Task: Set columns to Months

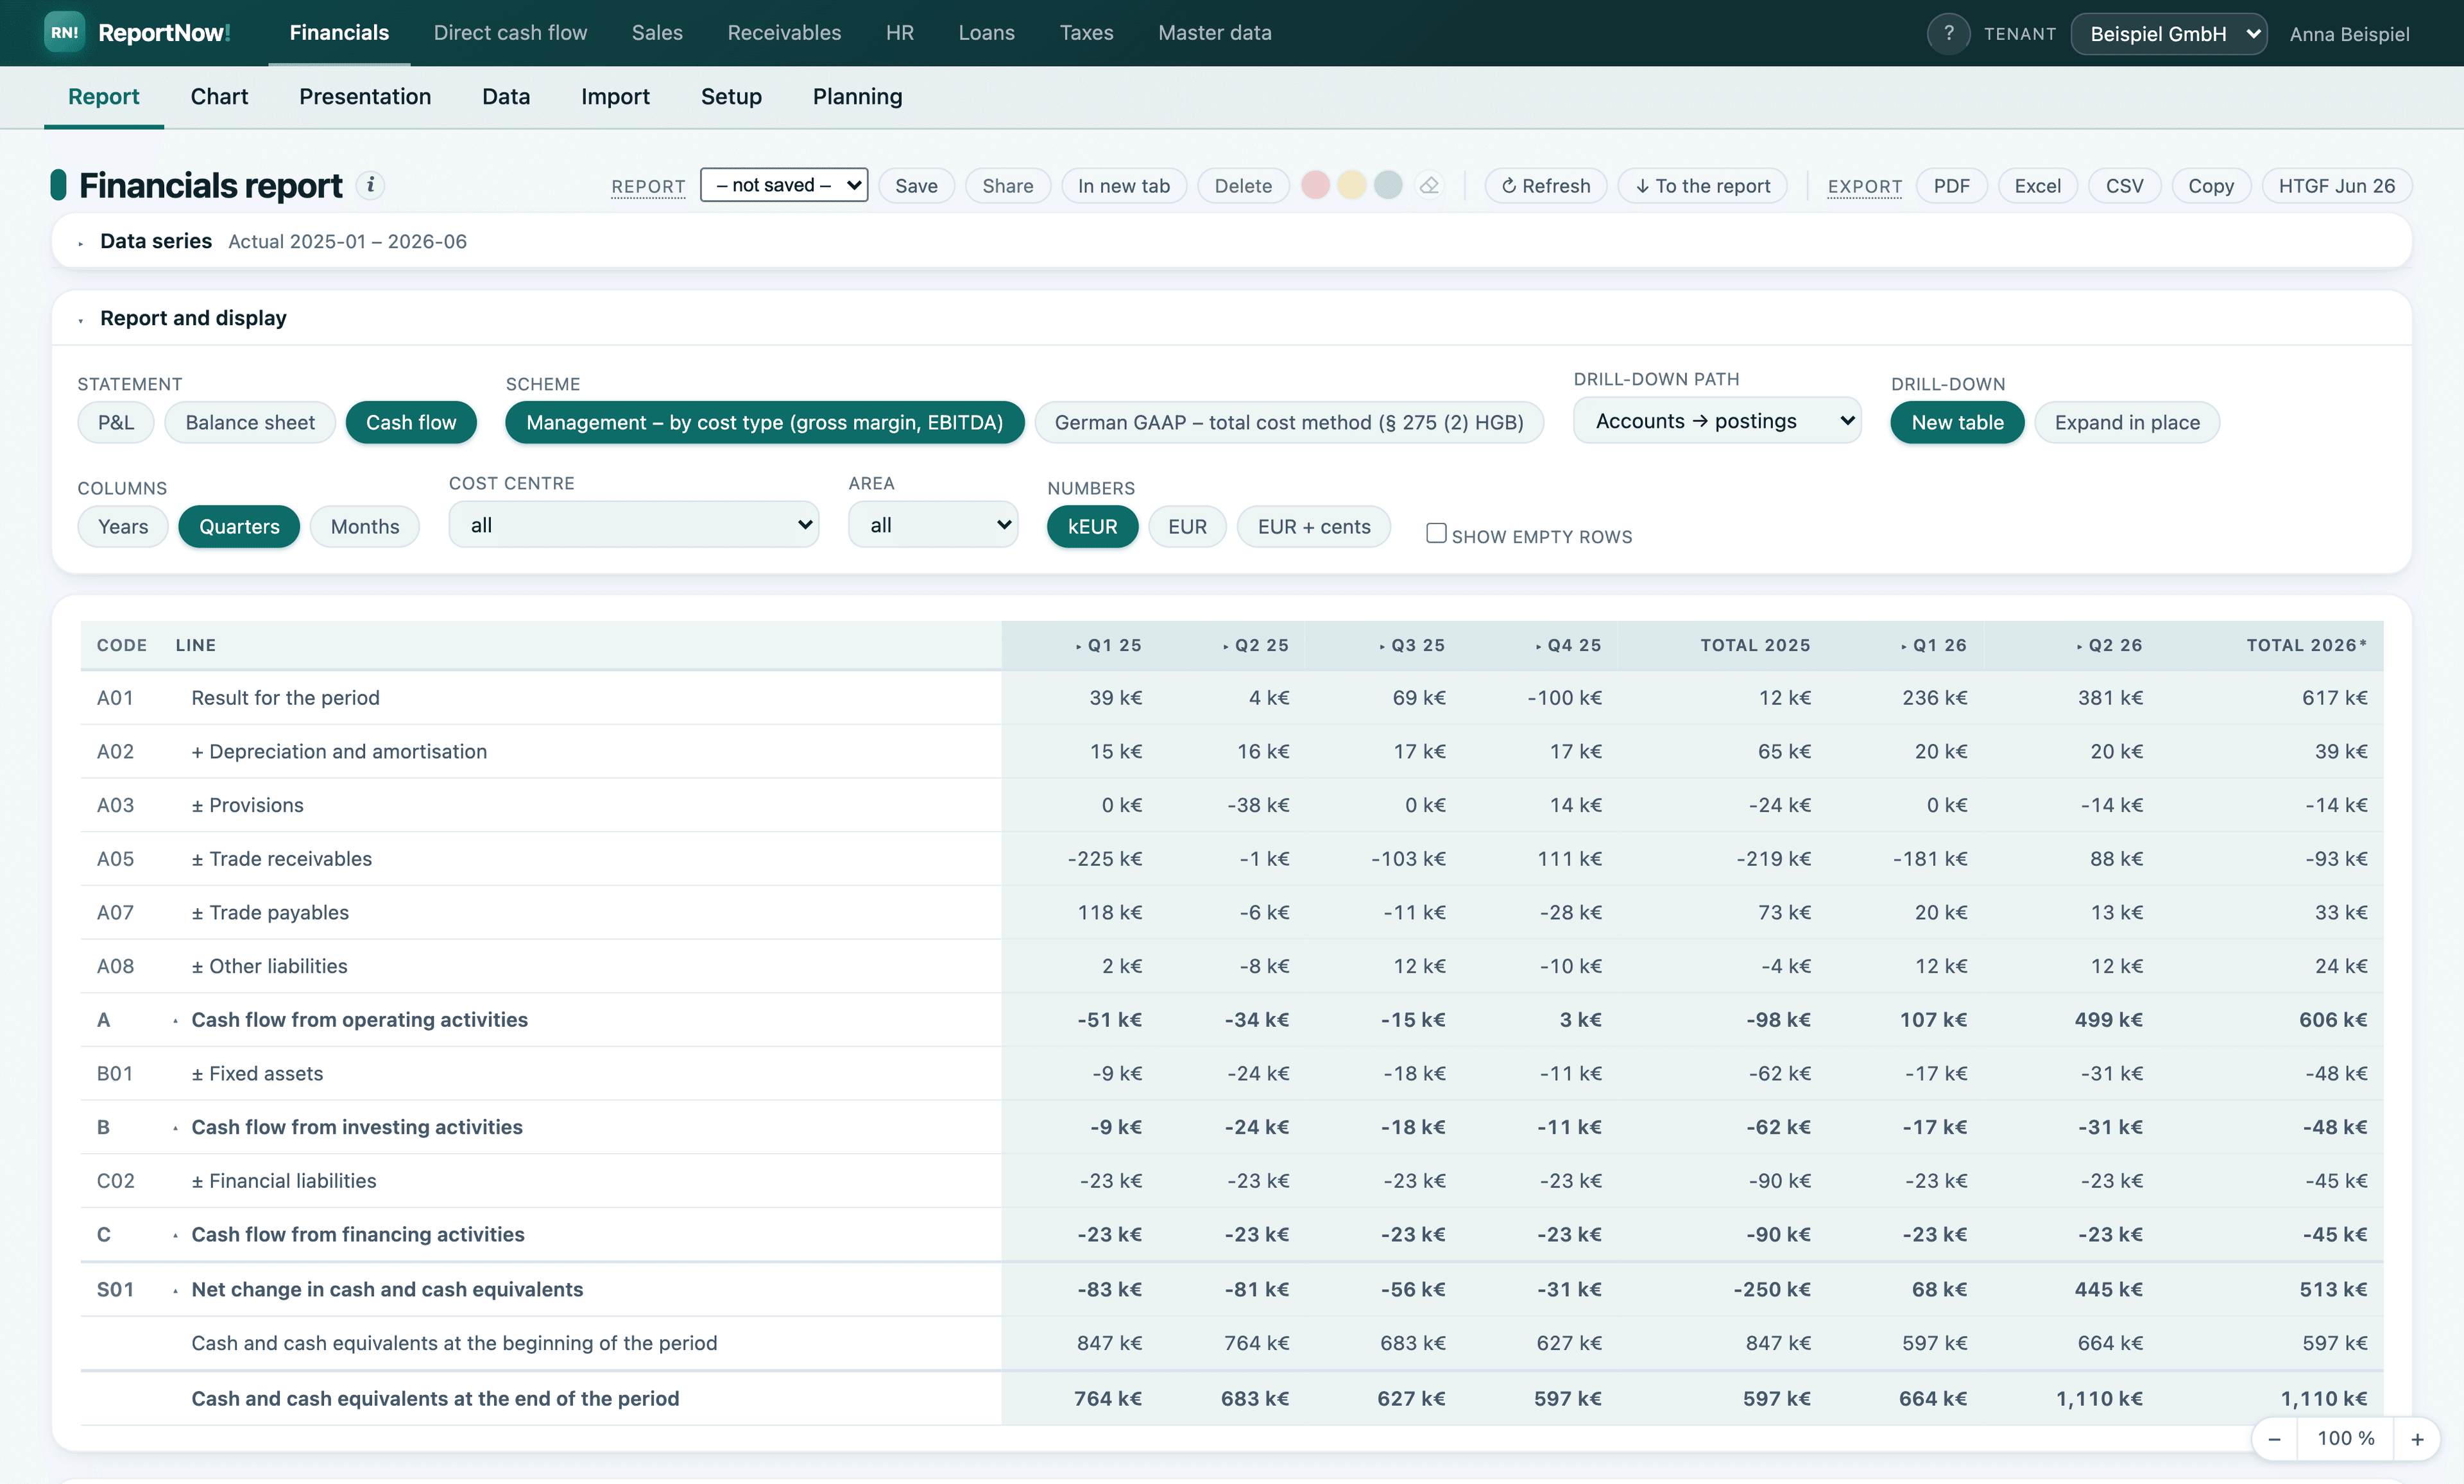Action: [x=365, y=527]
